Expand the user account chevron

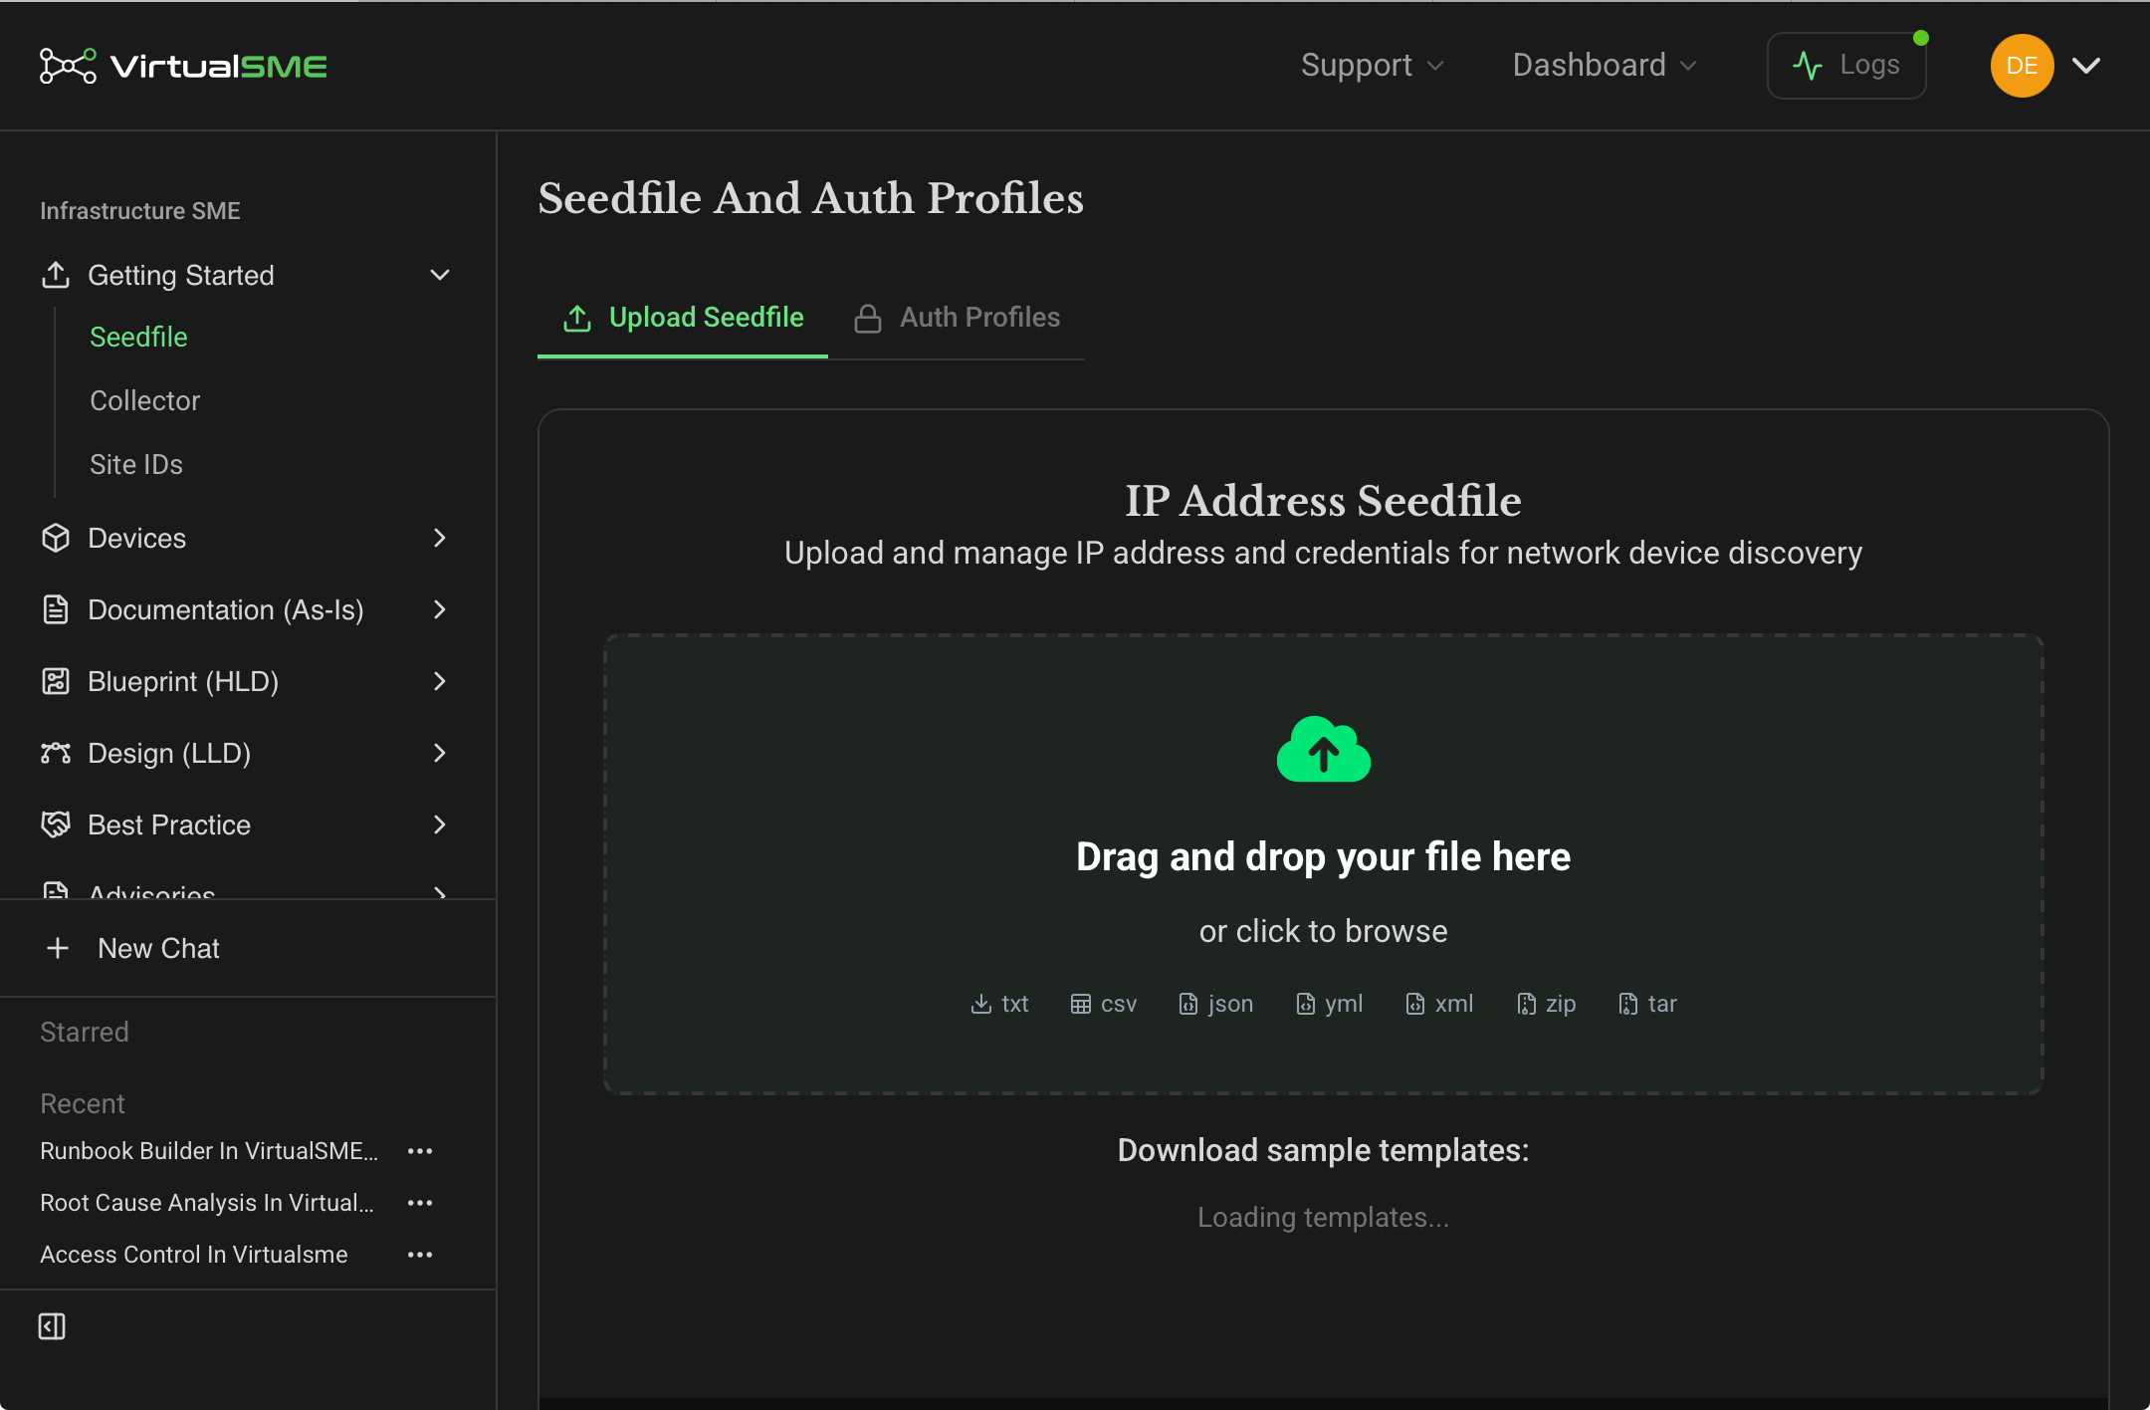click(2086, 66)
